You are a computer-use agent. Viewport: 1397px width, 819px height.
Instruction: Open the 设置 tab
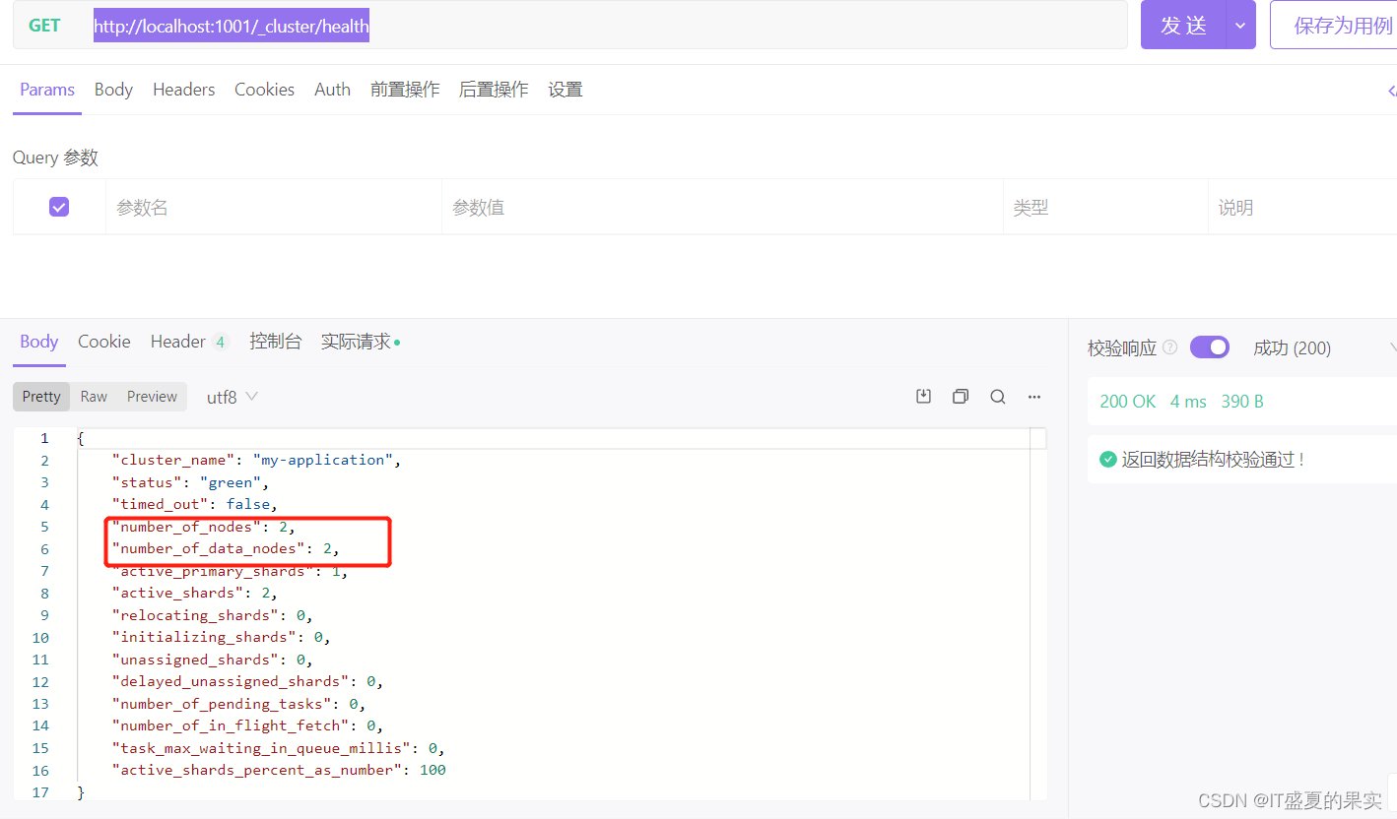(565, 90)
